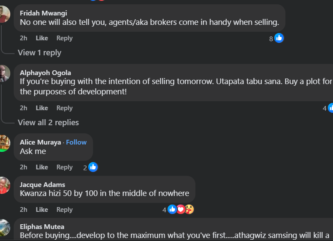The height and width of the screenshot is (241, 333).
Task: Click thumbs-up reaction on Jacque Adams' comment
Action: click(x=172, y=209)
